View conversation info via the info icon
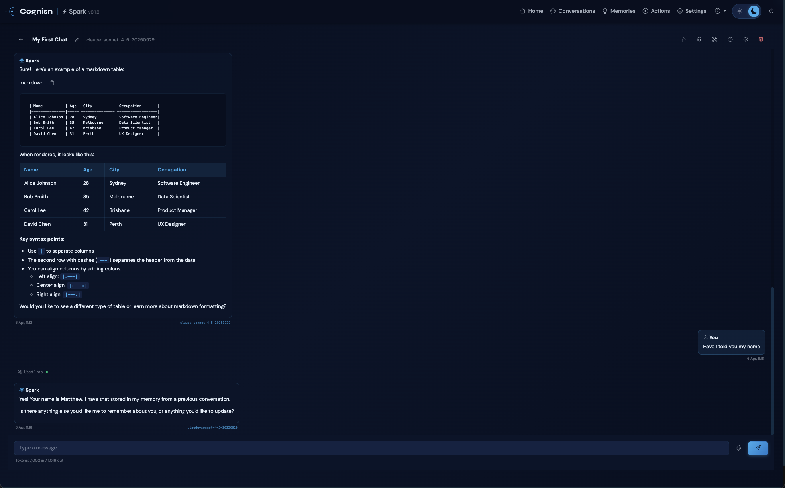The width and height of the screenshot is (785, 488). (730, 39)
